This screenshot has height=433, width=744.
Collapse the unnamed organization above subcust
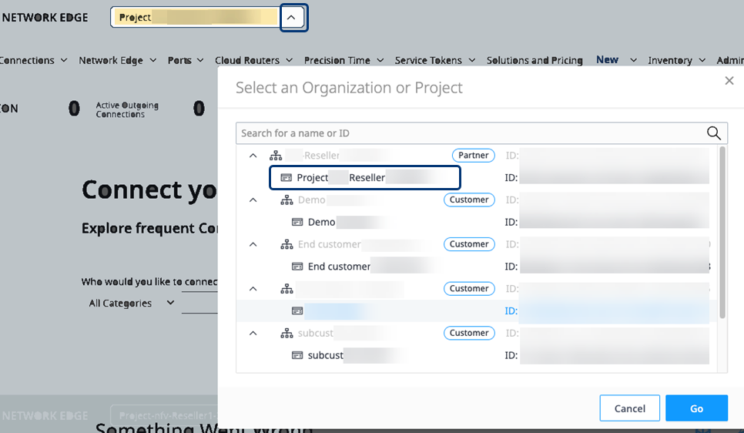(253, 289)
